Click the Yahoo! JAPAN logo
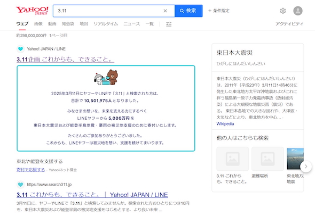315x216 pixels. click(x=32, y=11)
